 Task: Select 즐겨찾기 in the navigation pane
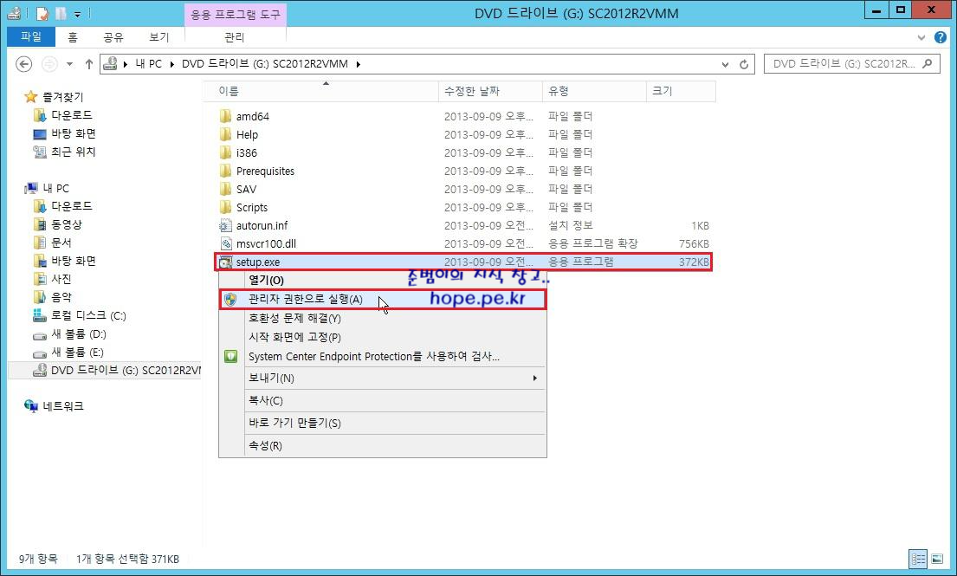pyautogui.click(x=63, y=97)
